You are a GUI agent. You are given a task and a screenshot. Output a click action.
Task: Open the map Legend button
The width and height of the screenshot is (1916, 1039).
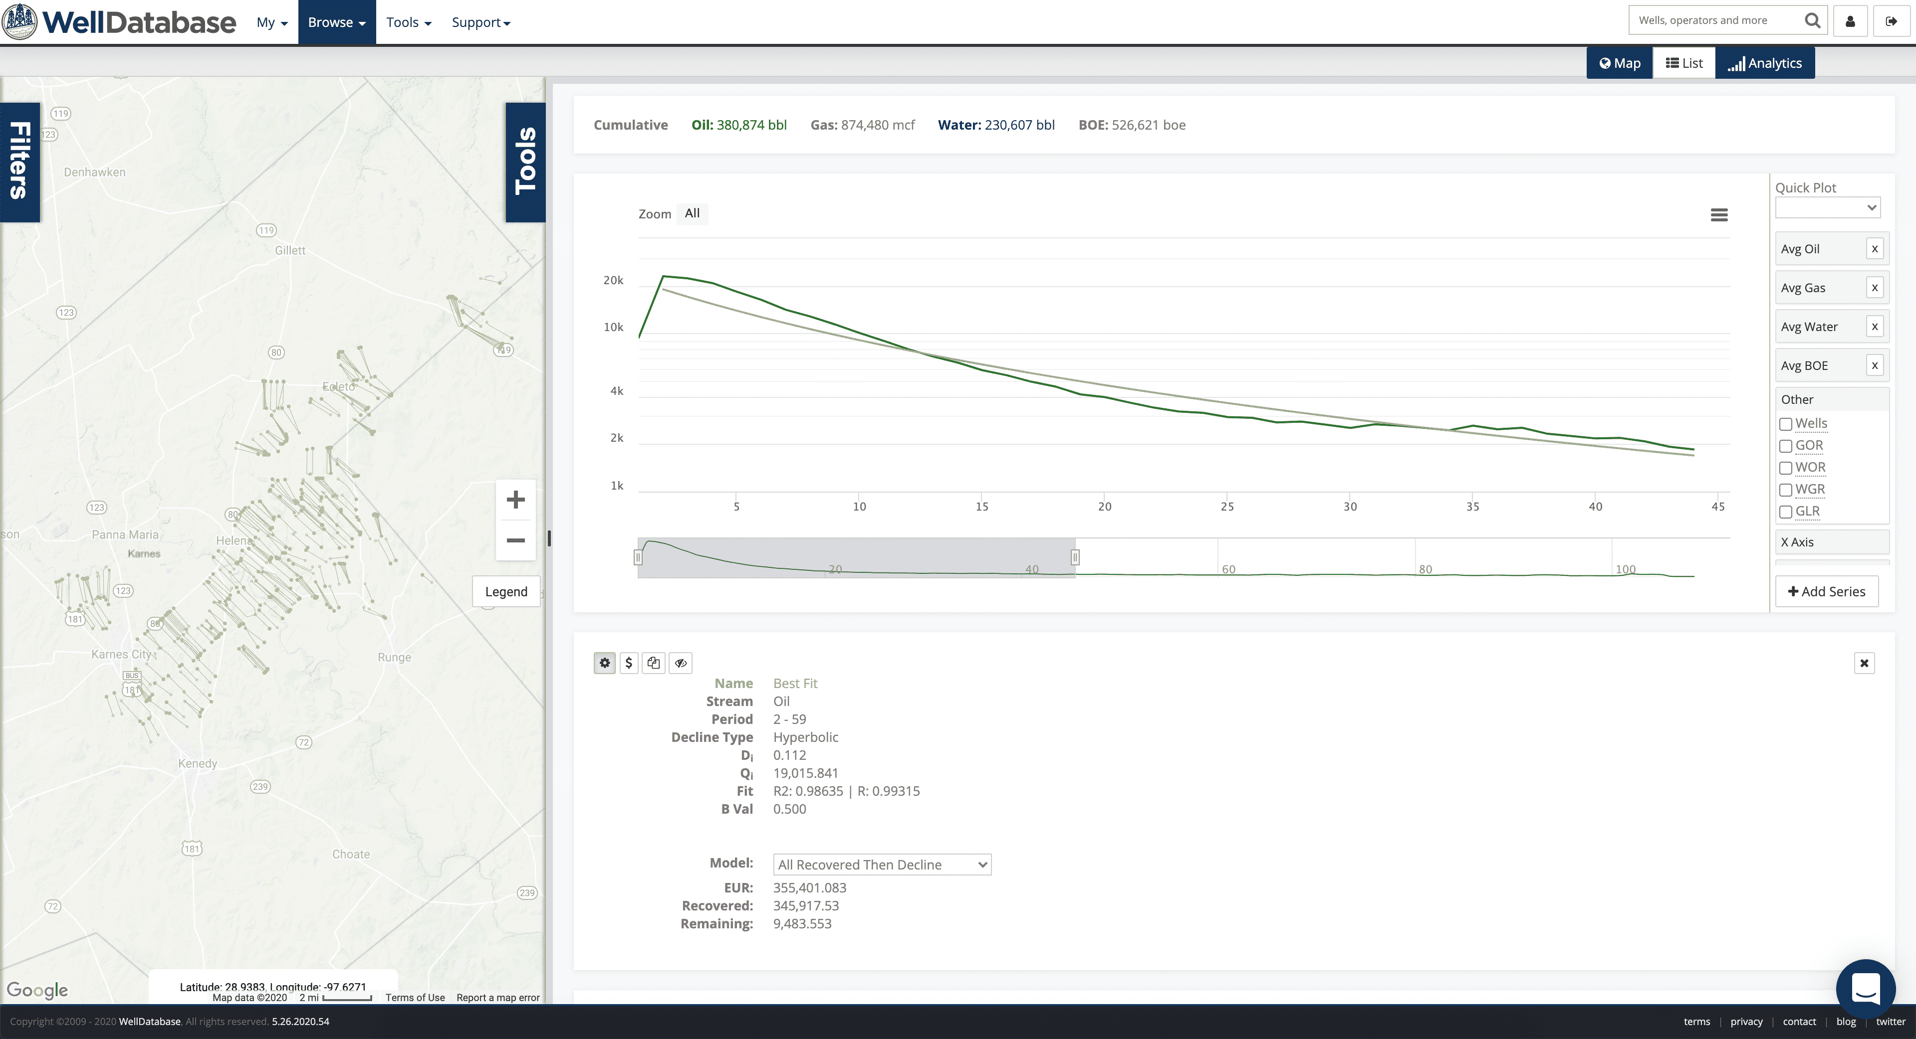tap(506, 592)
